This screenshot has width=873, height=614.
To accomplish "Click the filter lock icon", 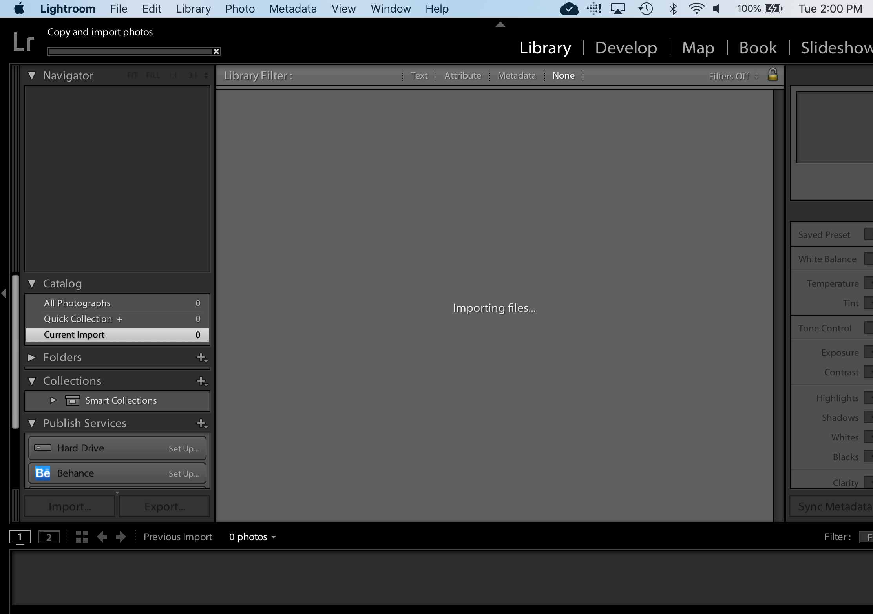I will (773, 75).
